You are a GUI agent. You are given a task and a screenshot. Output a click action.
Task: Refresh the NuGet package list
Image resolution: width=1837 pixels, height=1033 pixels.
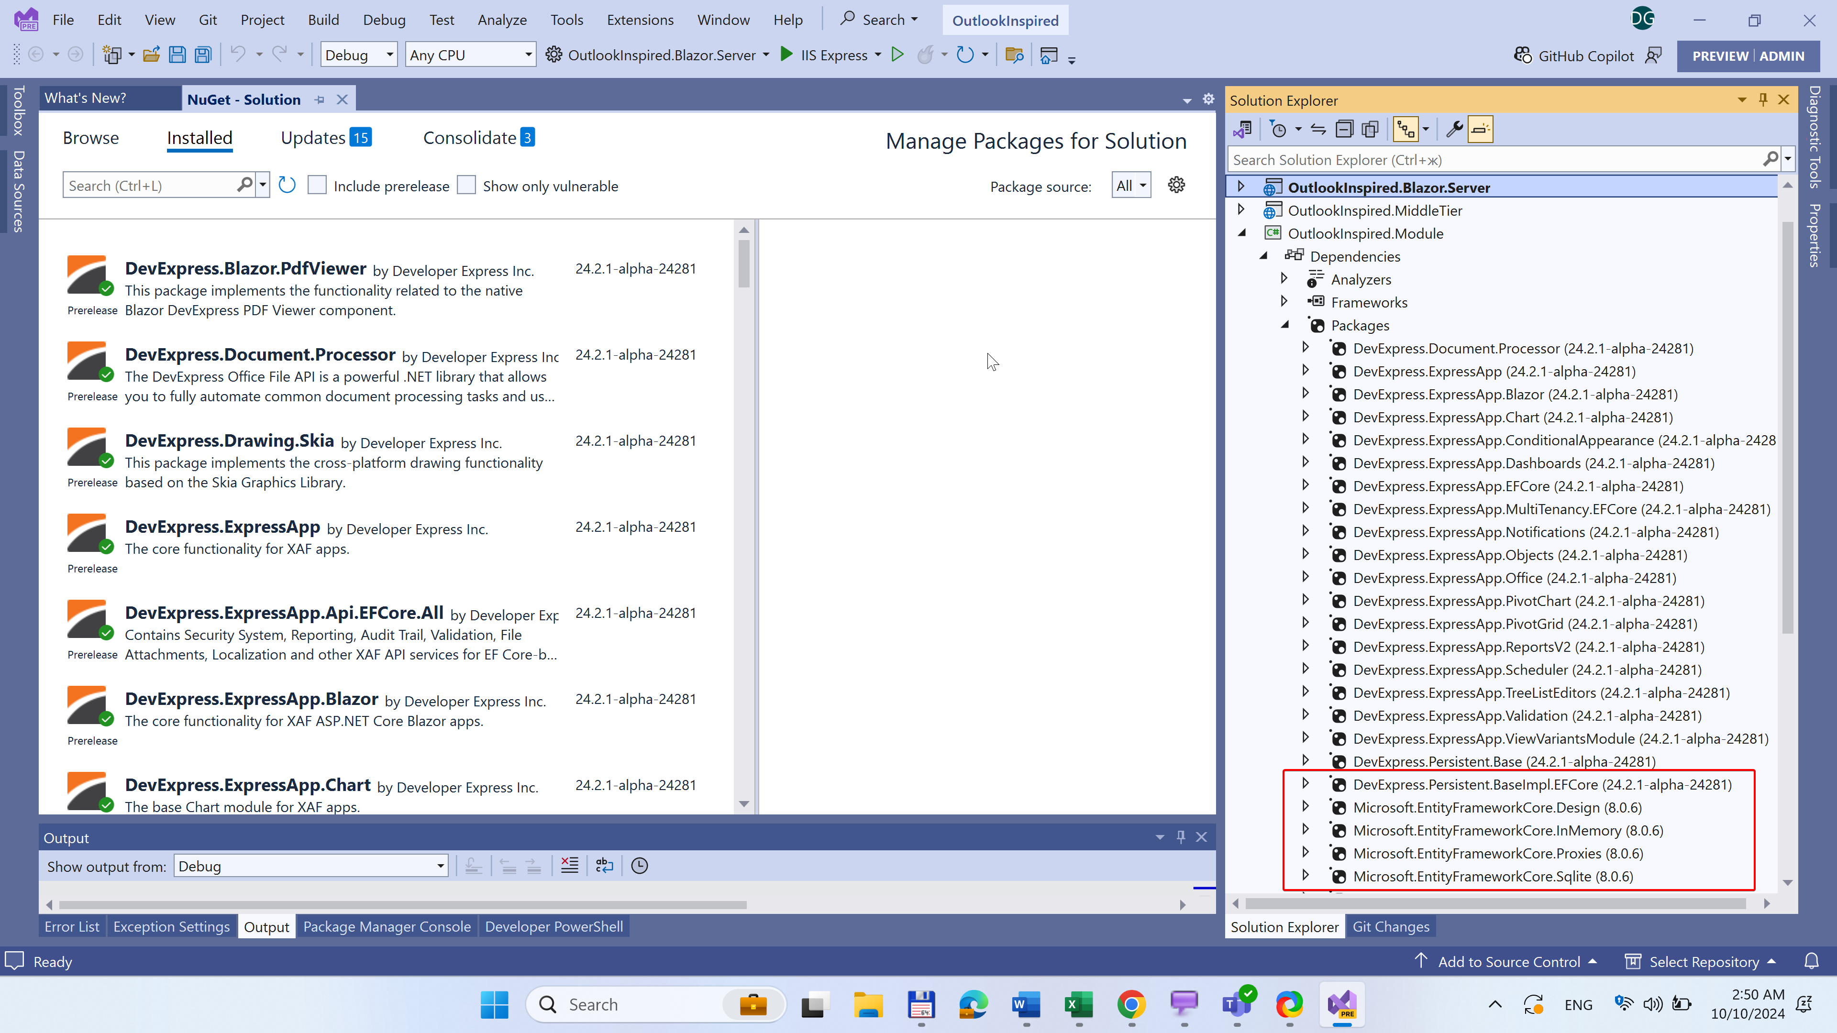287,186
